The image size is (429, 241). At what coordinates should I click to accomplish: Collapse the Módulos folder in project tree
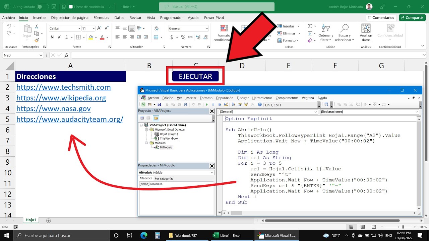coord(146,143)
